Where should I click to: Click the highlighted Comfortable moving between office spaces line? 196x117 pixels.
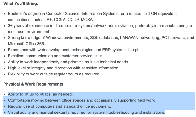coord(82,100)
